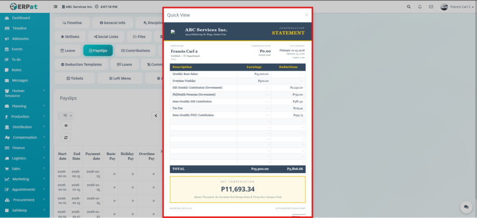Open the mail envelope icon in header
This screenshot has width=477, height=218.
click(x=431, y=7)
